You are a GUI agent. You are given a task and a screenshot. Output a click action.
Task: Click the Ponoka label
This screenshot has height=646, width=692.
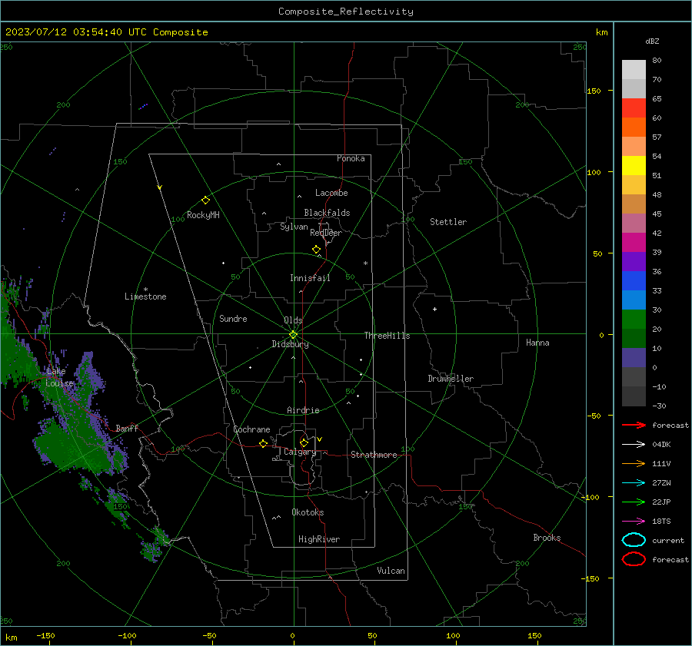(351, 158)
